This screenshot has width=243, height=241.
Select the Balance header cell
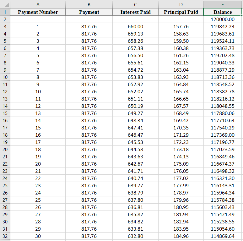coord(223,12)
